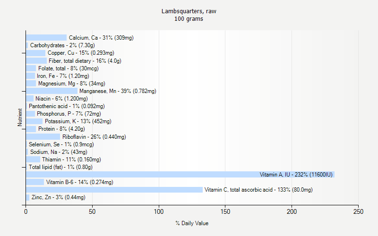Click Selenium, Se 1% label
The width and height of the screenshot is (378, 236).
61,144
